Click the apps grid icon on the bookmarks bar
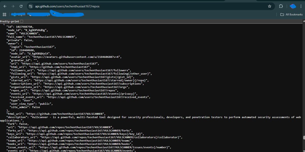 (4, 14)
